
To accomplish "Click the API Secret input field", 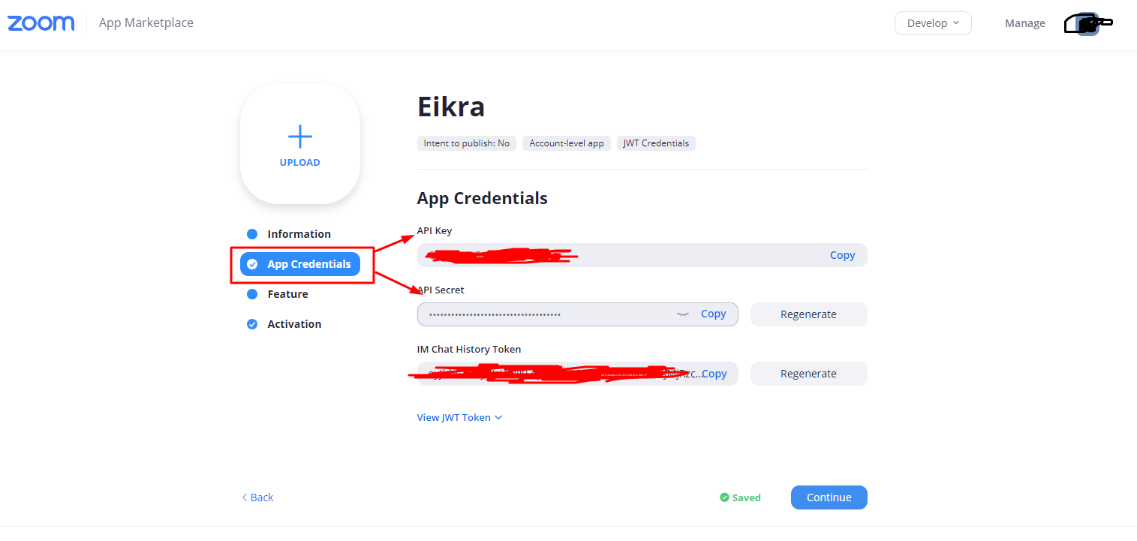I will (x=577, y=314).
